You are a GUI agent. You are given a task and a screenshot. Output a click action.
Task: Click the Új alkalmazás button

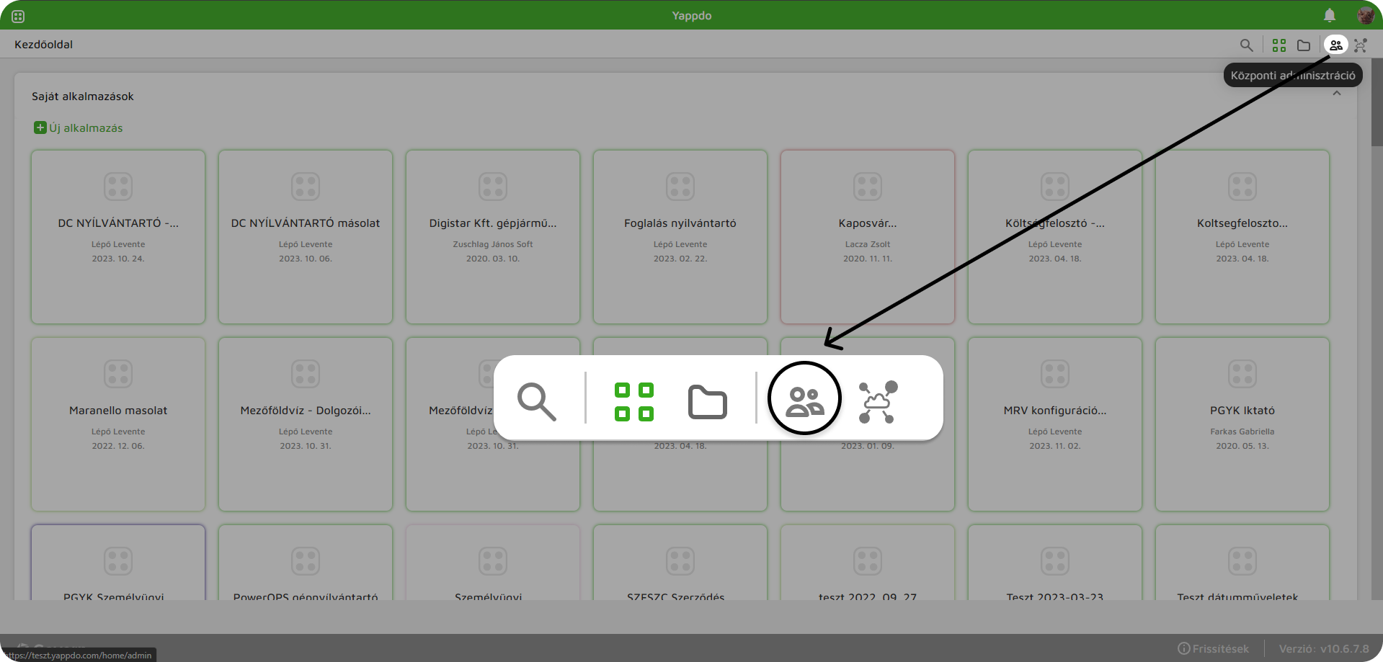(x=79, y=128)
